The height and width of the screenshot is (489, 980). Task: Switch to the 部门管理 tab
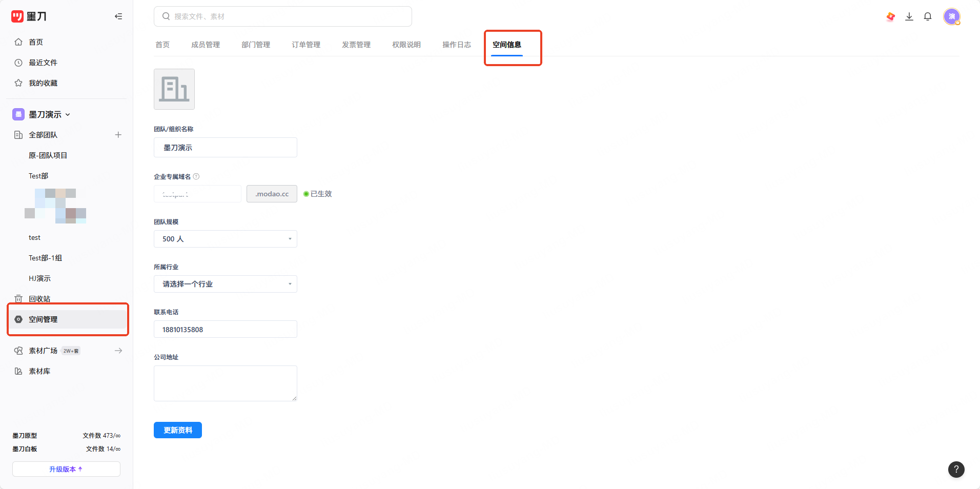[256, 45]
